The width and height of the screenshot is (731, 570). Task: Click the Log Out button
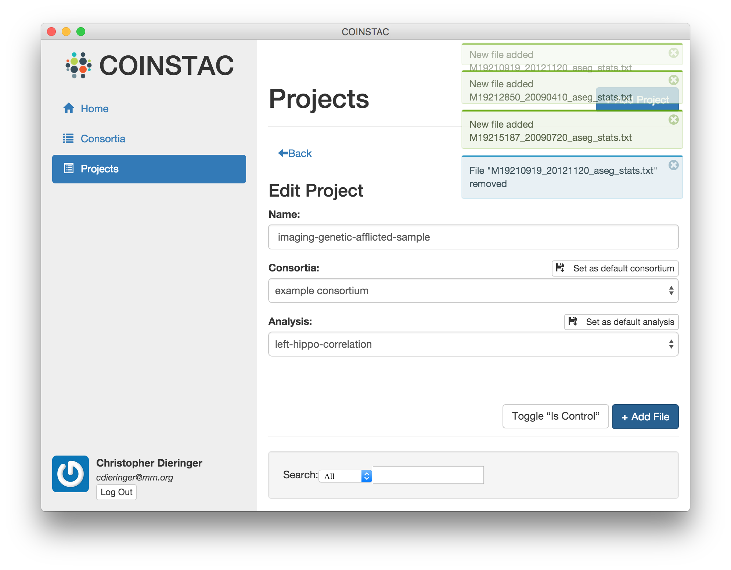[116, 492]
